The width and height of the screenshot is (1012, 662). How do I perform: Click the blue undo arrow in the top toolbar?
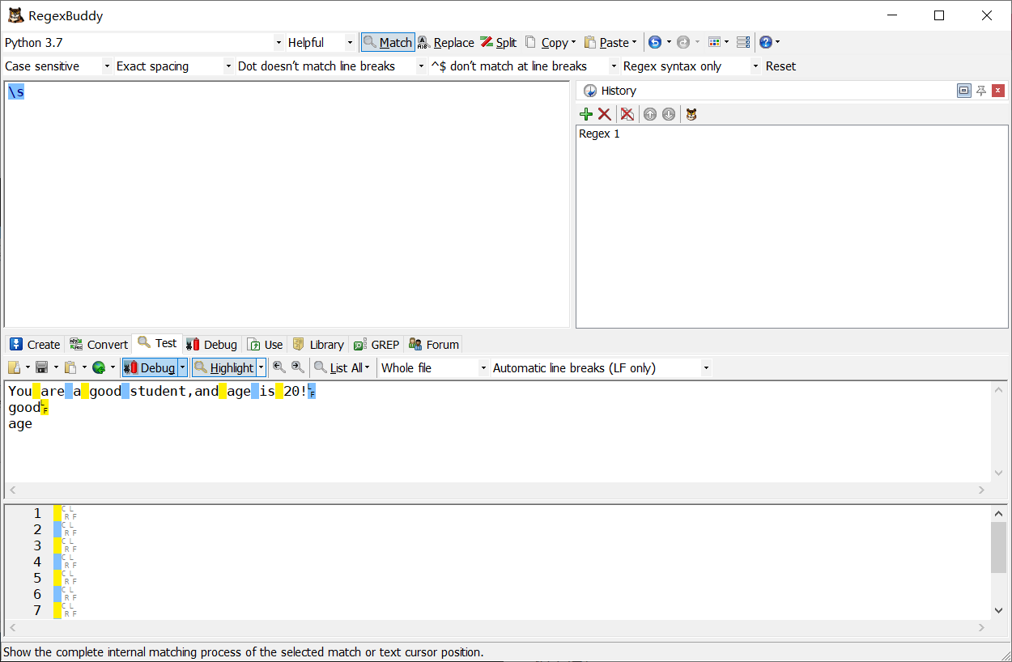point(655,42)
